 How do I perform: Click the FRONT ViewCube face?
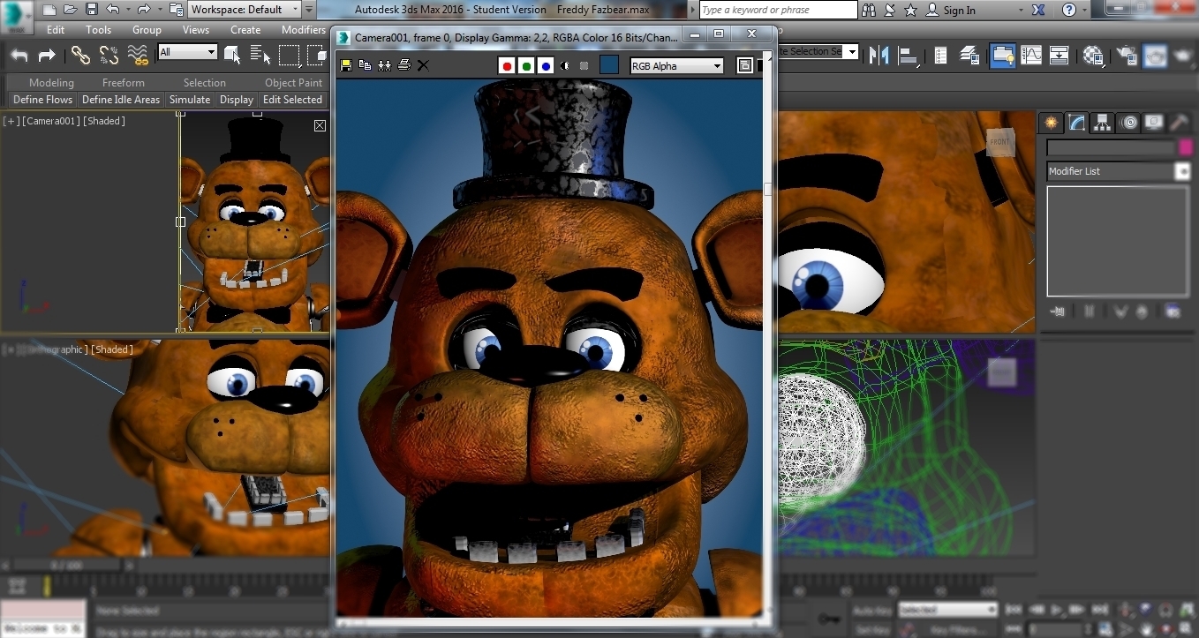click(x=999, y=141)
